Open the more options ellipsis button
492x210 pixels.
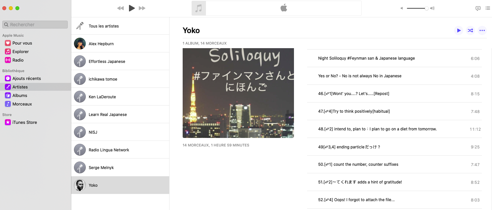[482, 30]
